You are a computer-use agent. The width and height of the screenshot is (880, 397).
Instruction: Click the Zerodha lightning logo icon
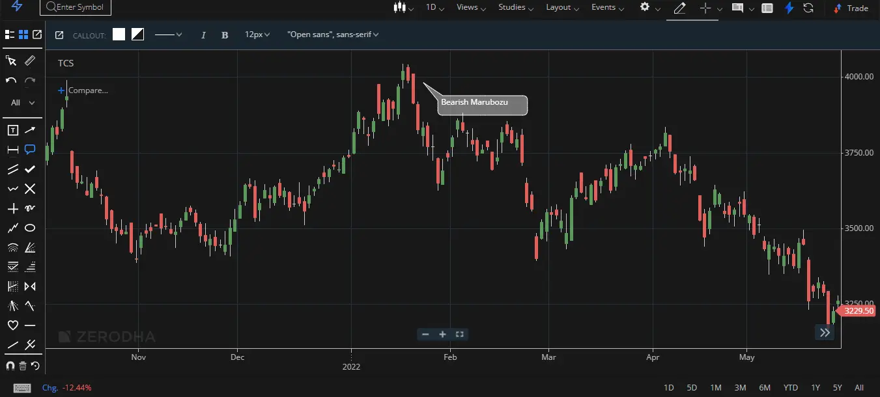click(18, 7)
